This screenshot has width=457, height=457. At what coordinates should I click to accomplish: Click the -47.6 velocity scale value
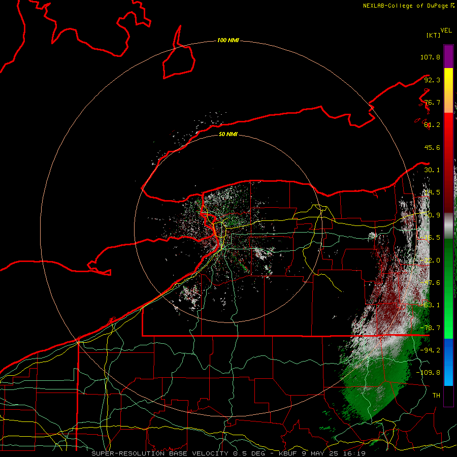point(430,283)
